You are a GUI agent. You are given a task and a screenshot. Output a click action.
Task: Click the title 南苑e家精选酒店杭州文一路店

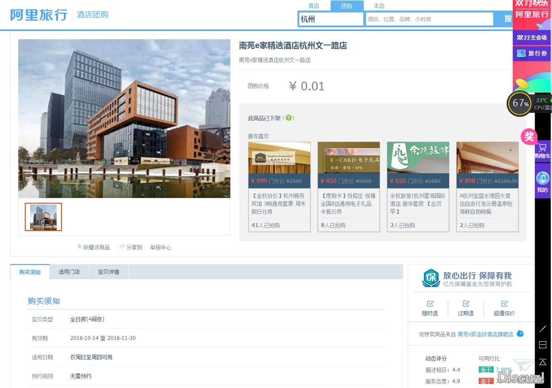click(x=293, y=45)
